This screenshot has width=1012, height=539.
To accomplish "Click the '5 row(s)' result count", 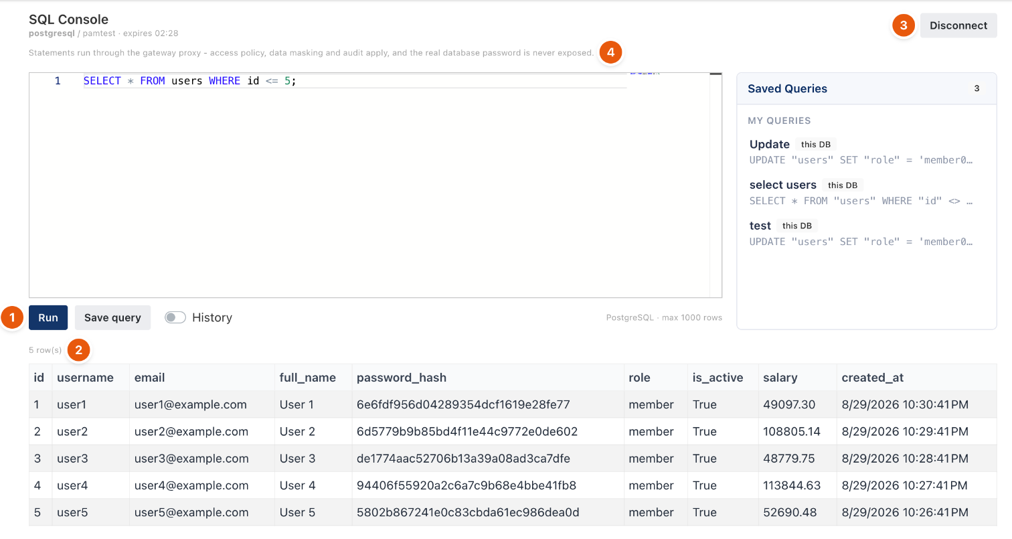I will (46, 350).
